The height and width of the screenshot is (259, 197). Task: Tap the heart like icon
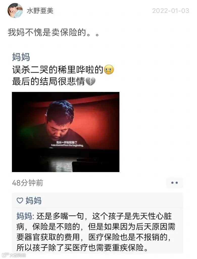pos(20,201)
